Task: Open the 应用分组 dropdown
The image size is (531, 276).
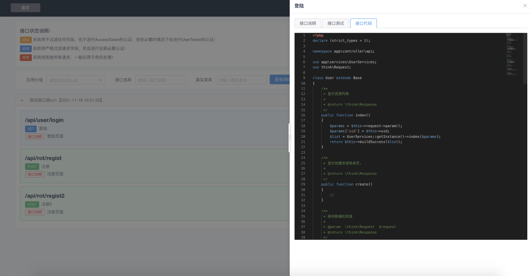Action: [76, 80]
